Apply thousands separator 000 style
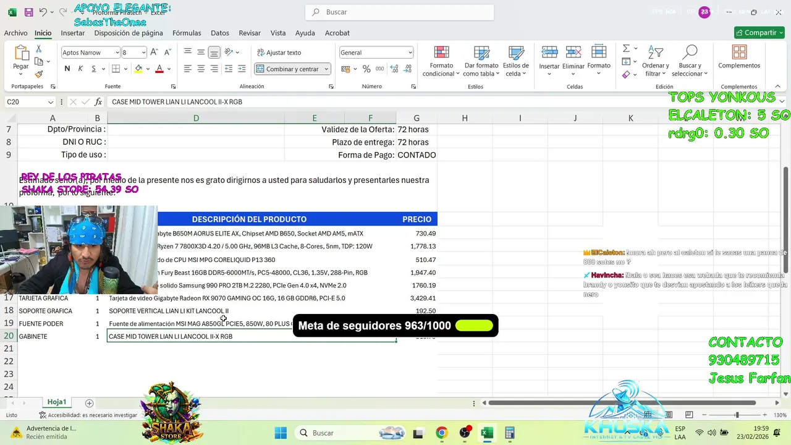The height and width of the screenshot is (445, 791). tap(379, 69)
